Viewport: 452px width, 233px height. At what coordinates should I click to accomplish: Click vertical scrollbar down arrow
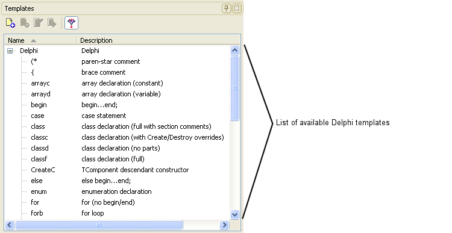tap(235, 214)
